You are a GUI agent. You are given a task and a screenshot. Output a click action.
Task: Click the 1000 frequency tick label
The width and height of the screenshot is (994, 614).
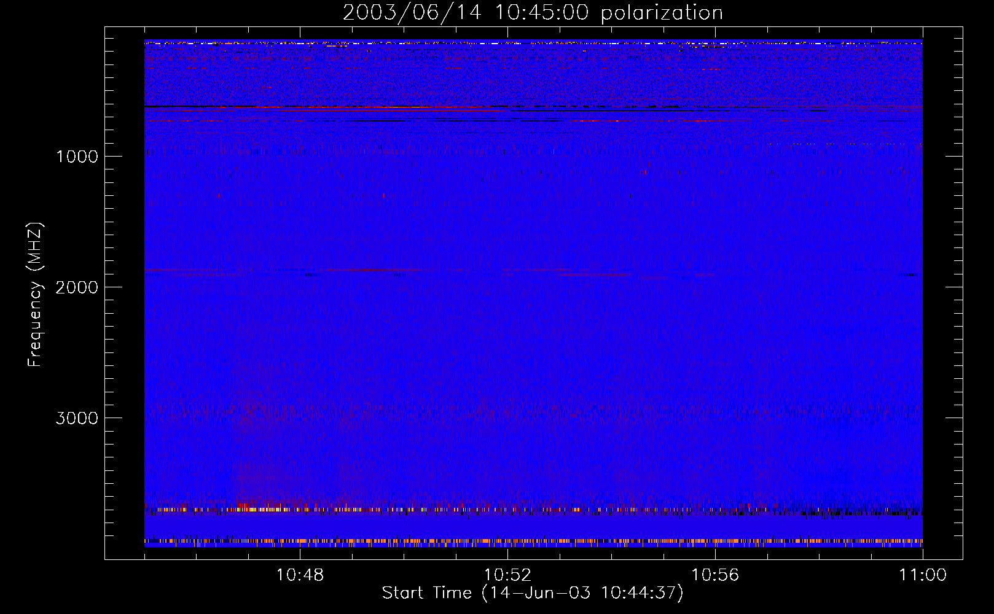tap(77, 157)
